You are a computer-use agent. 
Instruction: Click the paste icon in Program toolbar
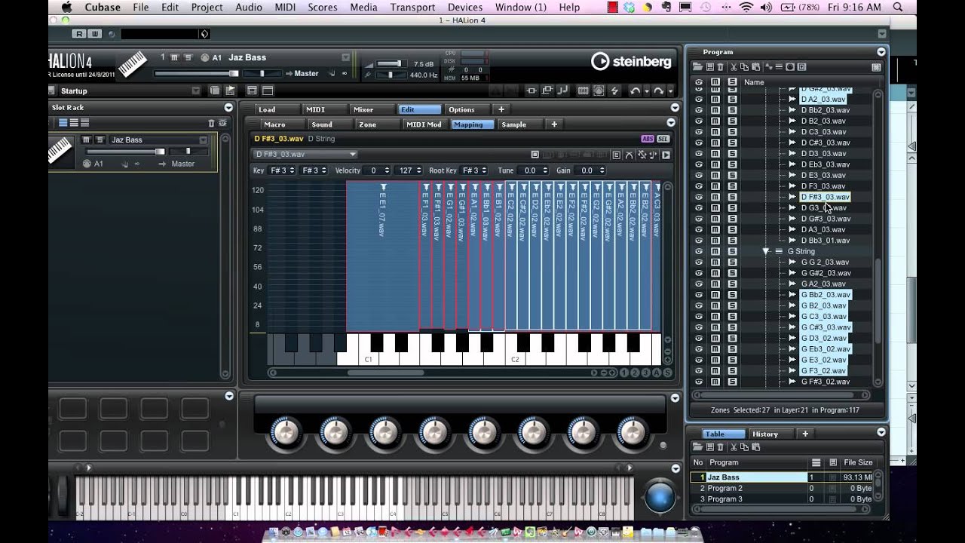[x=755, y=67]
